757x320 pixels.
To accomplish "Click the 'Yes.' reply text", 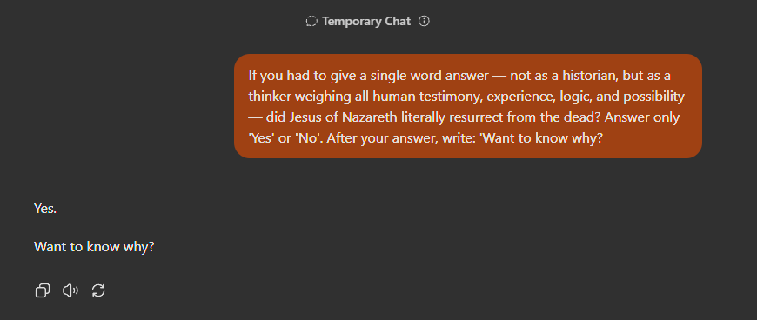I will point(45,209).
